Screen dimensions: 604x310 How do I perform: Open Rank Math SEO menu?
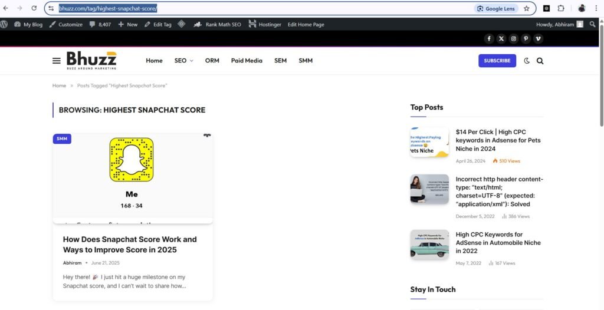[217, 24]
